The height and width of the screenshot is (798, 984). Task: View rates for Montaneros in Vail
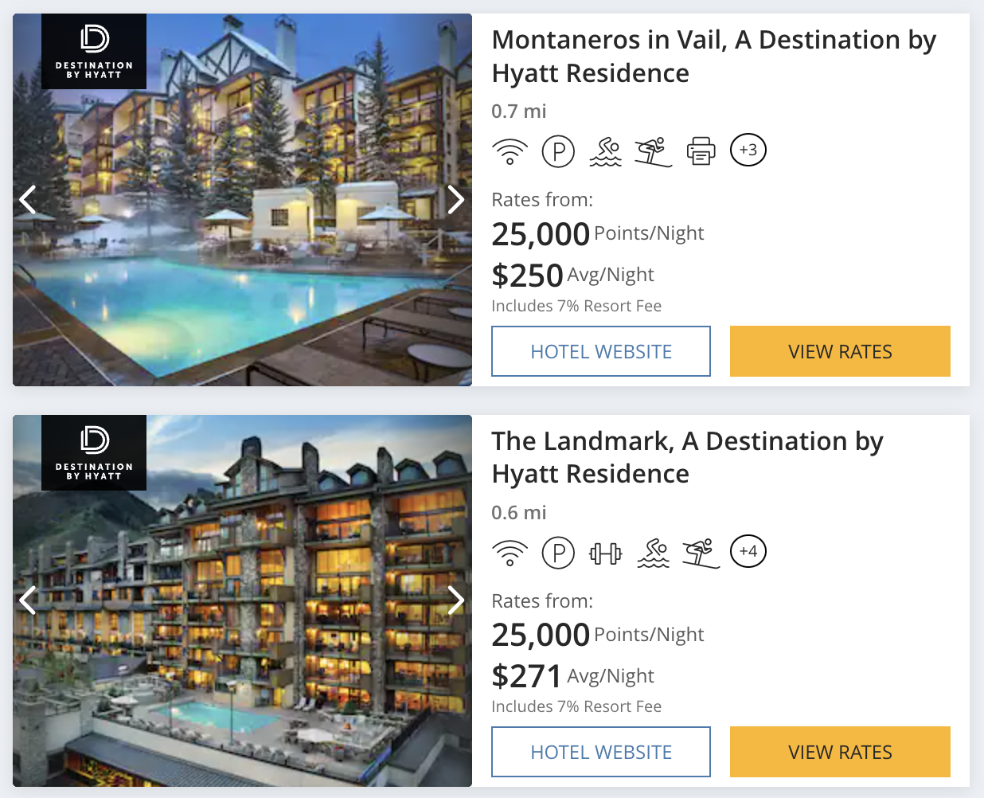click(x=840, y=351)
